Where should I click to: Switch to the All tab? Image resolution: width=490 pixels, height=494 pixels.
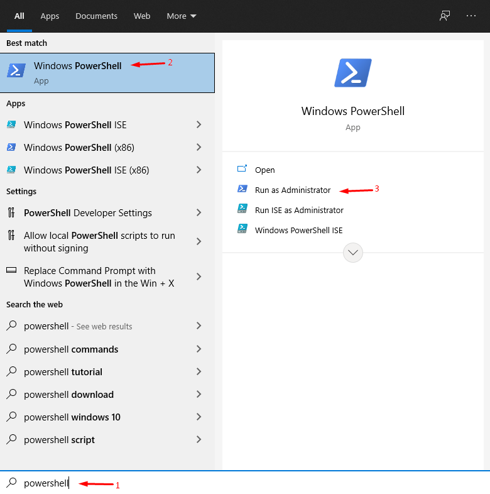pos(19,16)
